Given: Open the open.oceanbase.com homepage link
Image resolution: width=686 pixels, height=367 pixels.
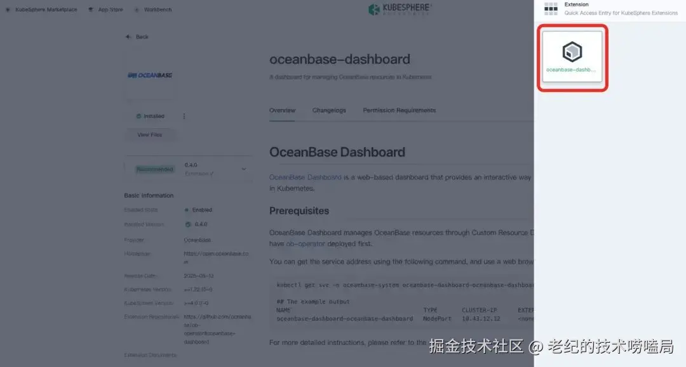Looking at the screenshot, I should pyautogui.click(x=216, y=257).
